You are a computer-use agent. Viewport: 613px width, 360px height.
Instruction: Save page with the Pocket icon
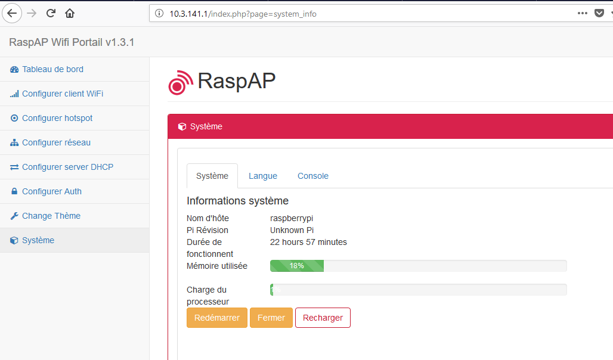(x=599, y=13)
